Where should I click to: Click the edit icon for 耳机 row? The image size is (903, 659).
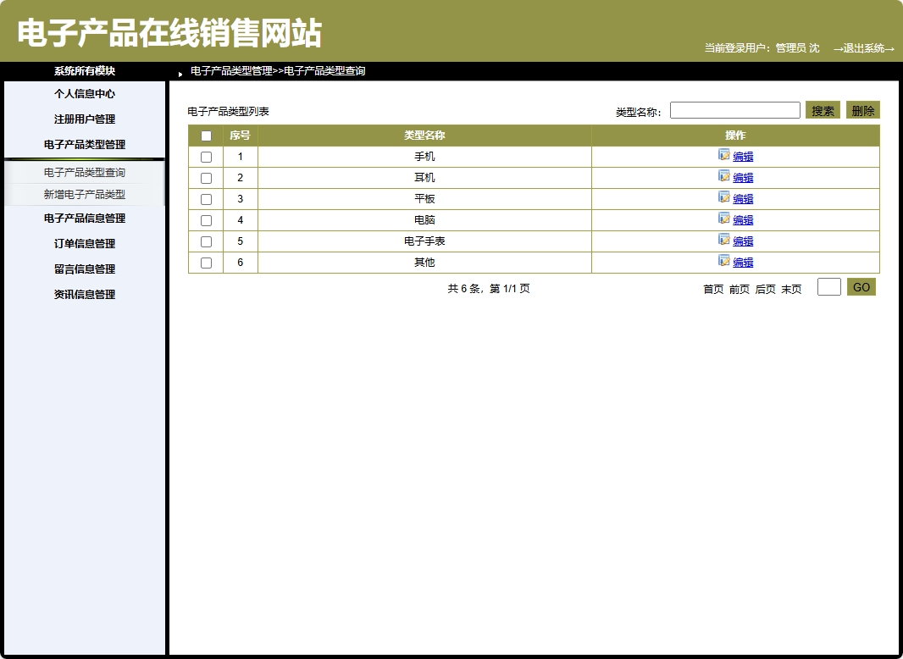point(723,177)
